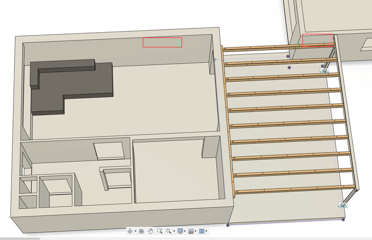Open the Orbit type dropdown arrow

(135, 231)
